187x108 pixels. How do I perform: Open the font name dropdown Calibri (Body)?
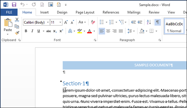(x=48, y=22)
